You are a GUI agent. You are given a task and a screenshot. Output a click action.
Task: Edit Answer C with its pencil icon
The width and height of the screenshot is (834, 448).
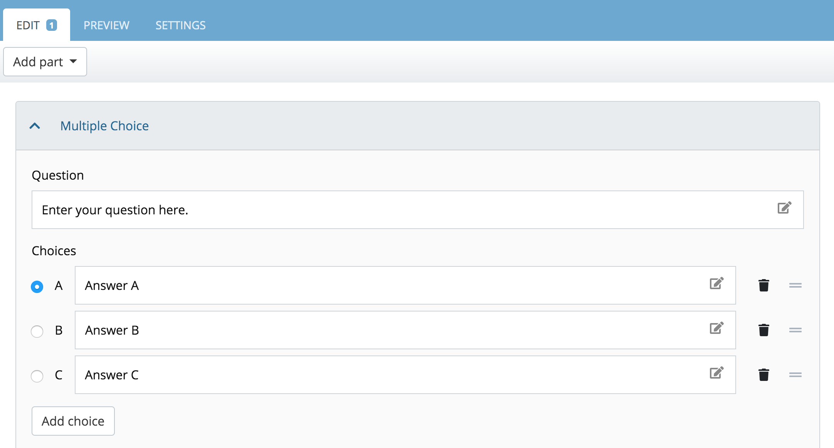[x=717, y=373]
